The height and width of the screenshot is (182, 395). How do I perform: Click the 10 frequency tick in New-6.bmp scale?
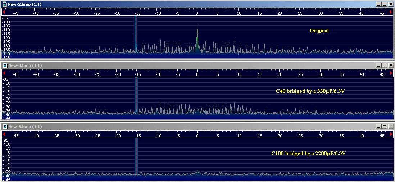click(239, 136)
